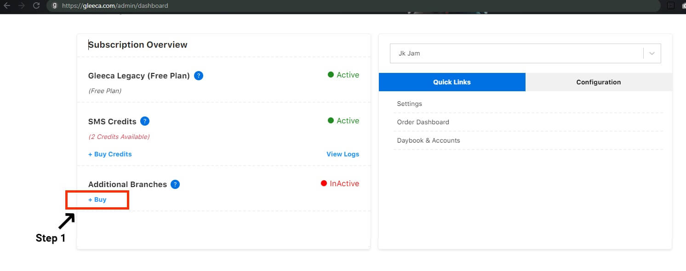Show help for Additional Branches

point(175,184)
